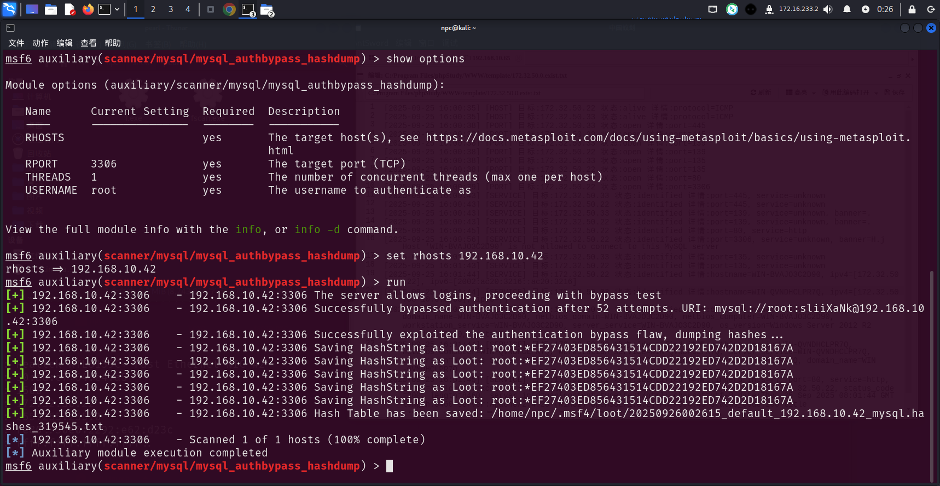The width and height of the screenshot is (940, 486).
Task: Open the 编辑 (Edit) menu
Action: (x=65, y=43)
